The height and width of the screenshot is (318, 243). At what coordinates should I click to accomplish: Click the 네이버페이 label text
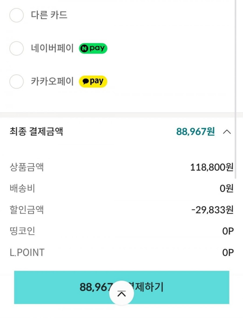click(x=52, y=48)
